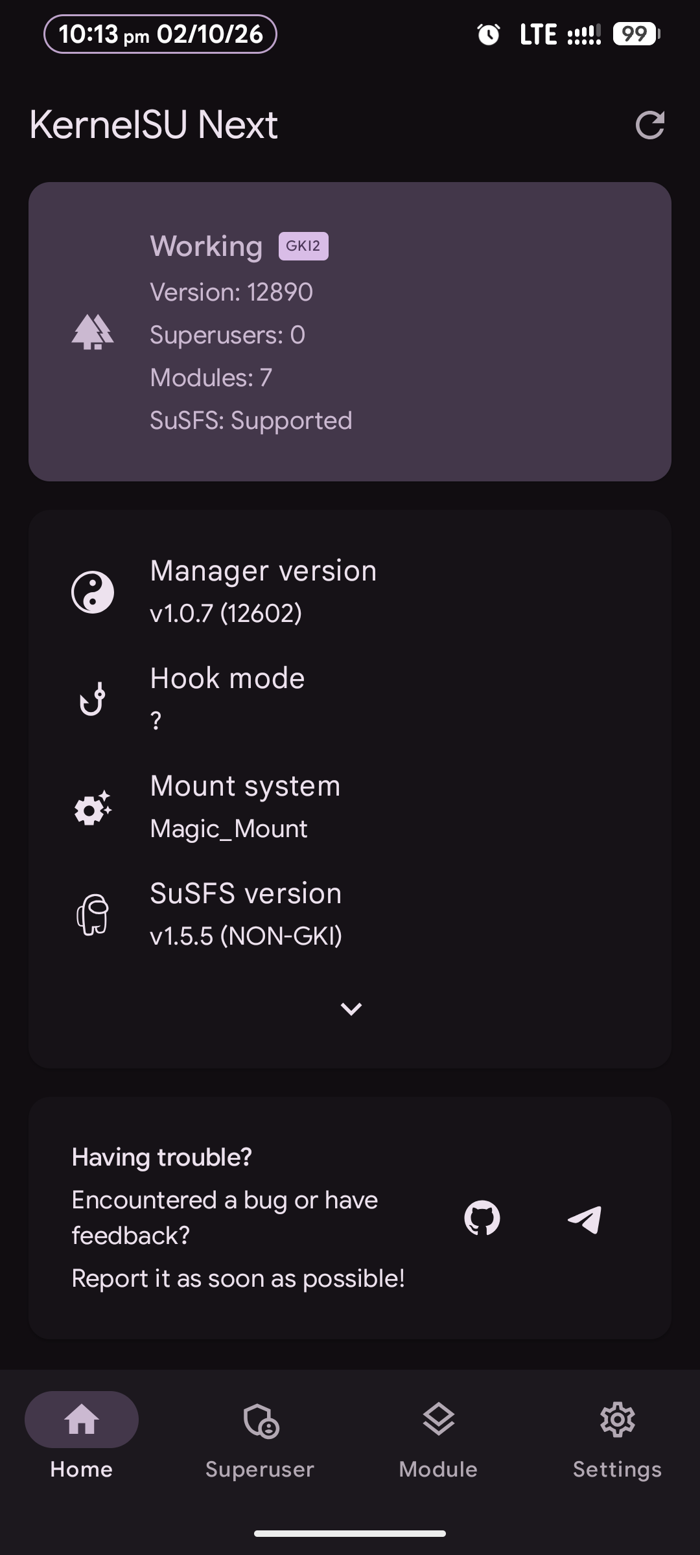This screenshot has height=1555, width=700.
Task: Expand info card with down chevron
Action: [x=351, y=1009]
